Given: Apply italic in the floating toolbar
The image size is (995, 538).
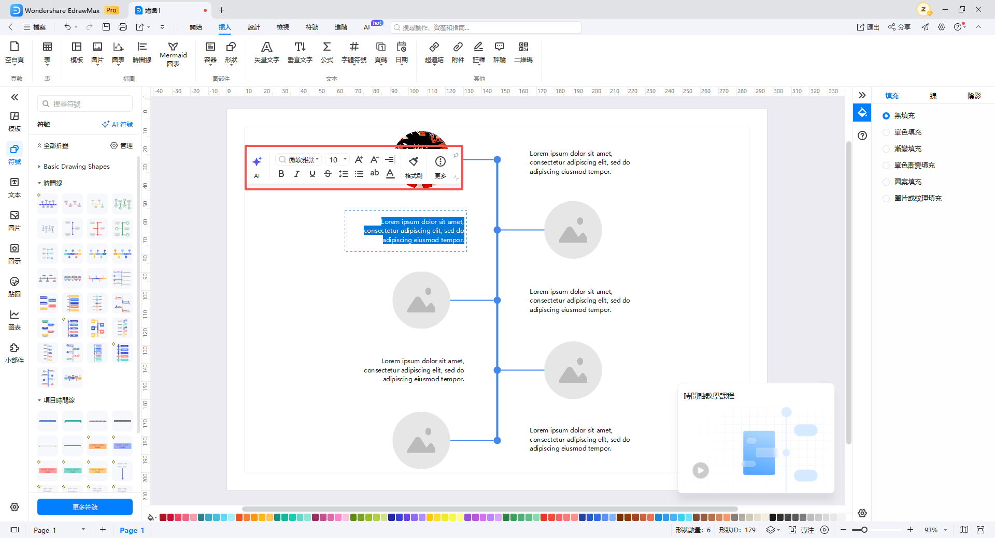Looking at the screenshot, I should (x=297, y=174).
